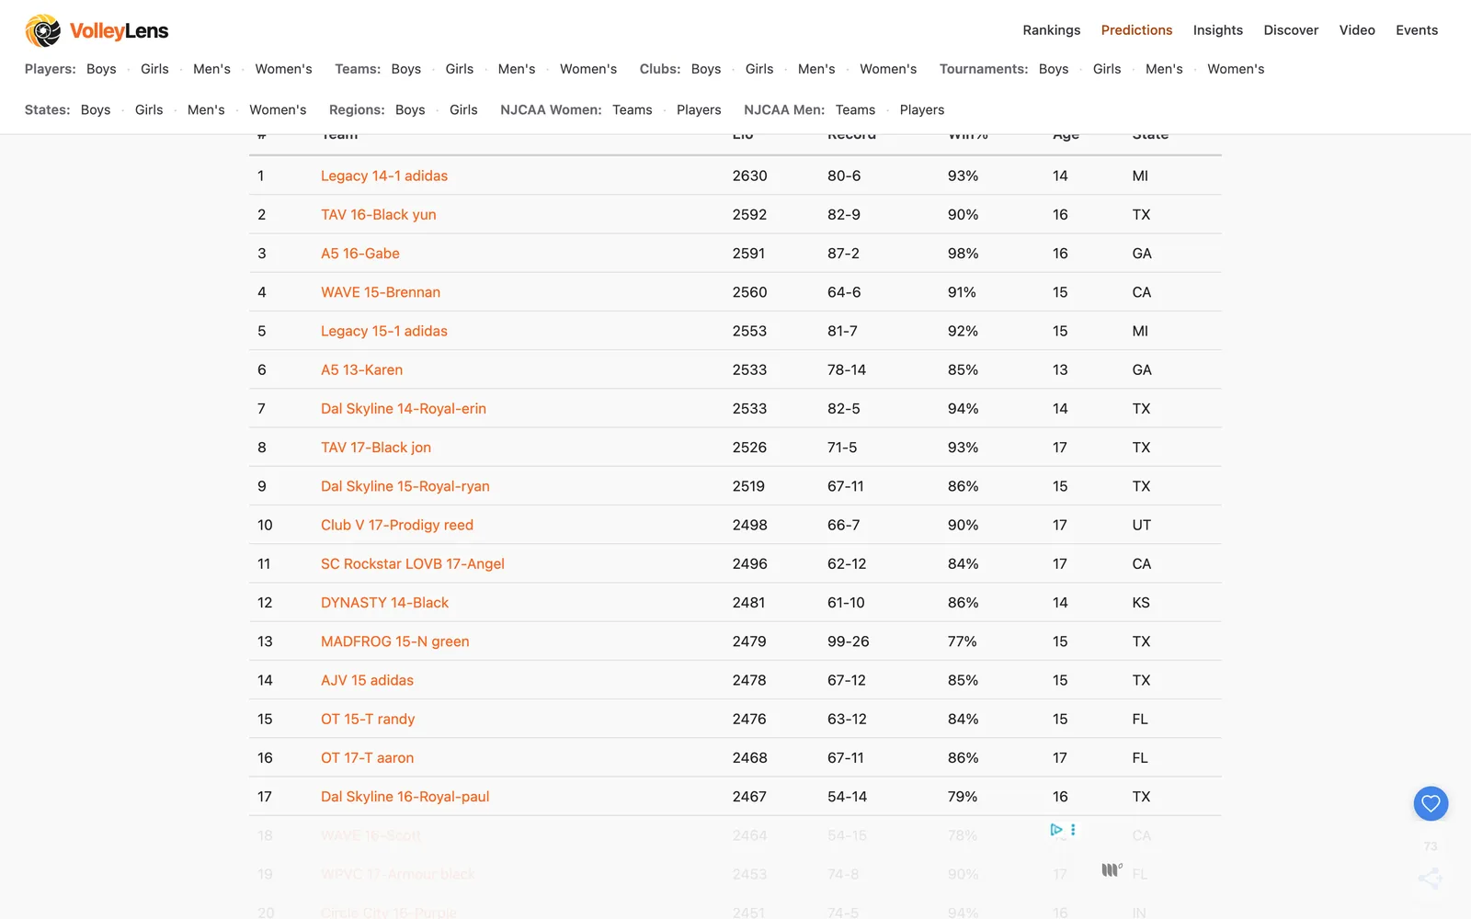Open the ad options three-dot menu
Screen dimensions: 1471x919
pyautogui.click(x=1073, y=830)
